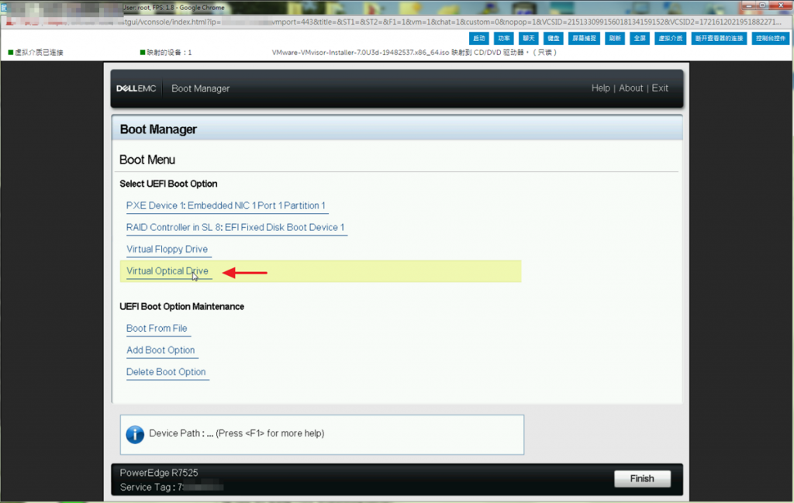Click the 屏幕捕捉 screen capture button
Viewport: 794px width, 503px height.
coord(585,39)
